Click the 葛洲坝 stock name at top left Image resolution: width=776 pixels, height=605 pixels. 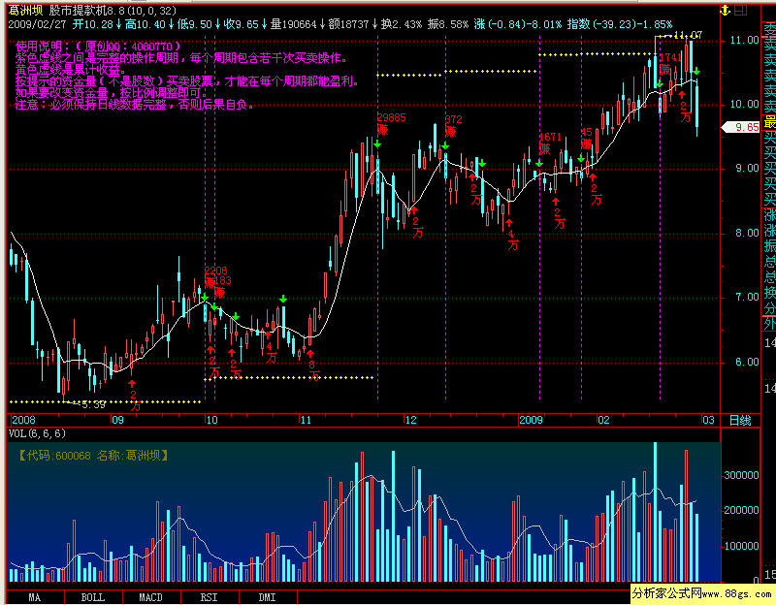click(x=26, y=11)
